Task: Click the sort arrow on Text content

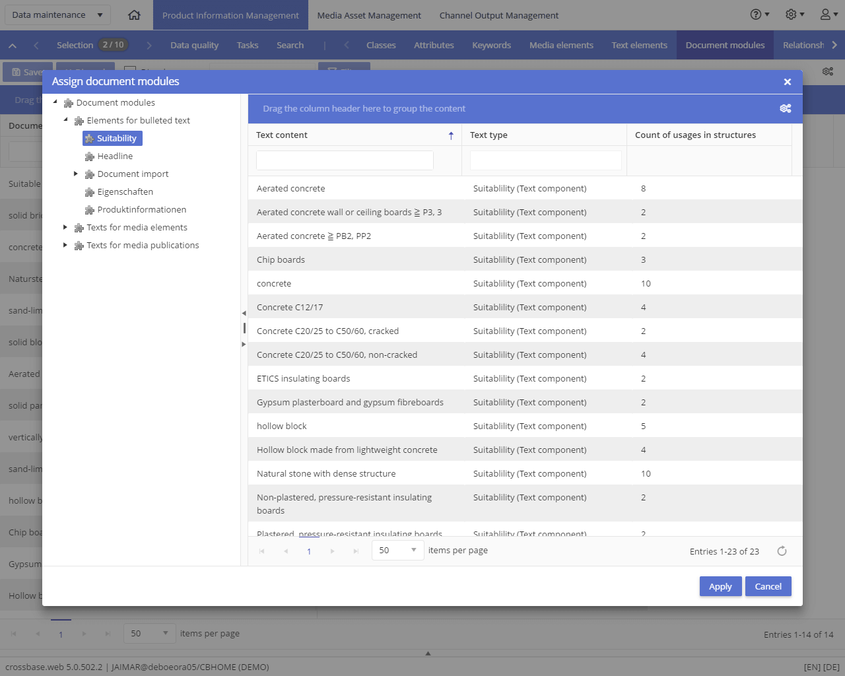Action: coord(451,135)
